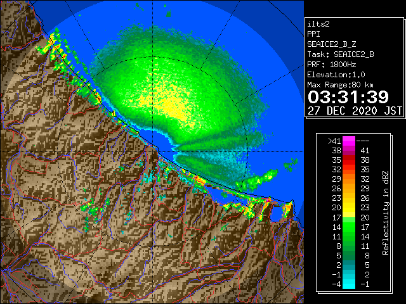Click the cyan -4 to -1 dBZ swatch

click(349, 284)
